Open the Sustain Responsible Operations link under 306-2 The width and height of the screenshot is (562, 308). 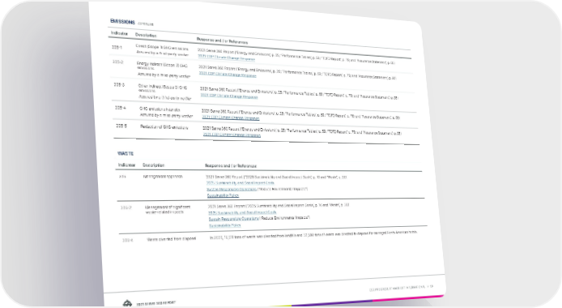pyautogui.click(x=234, y=219)
